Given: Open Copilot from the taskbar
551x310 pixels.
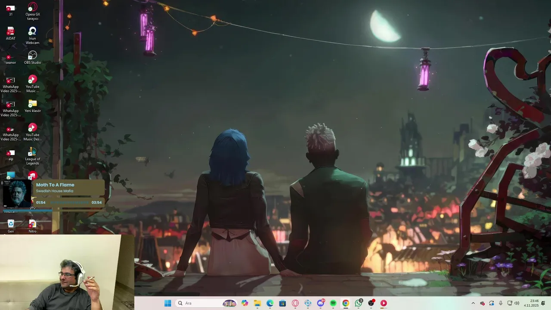Looking at the screenshot, I should coord(245,303).
